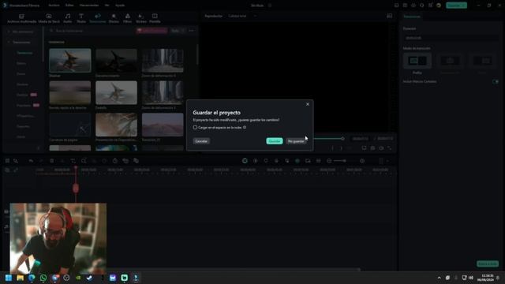Click the fullscreen preview icon
Image resolution: width=505 pixels, height=284 pixels.
click(x=389, y=148)
